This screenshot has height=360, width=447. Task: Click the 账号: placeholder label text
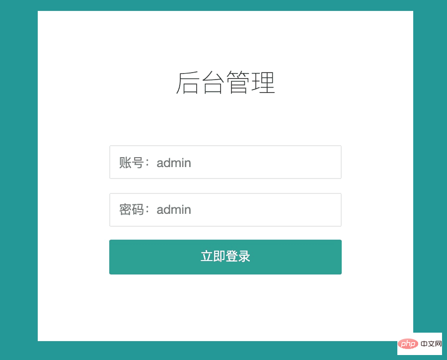[x=134, y=163]
